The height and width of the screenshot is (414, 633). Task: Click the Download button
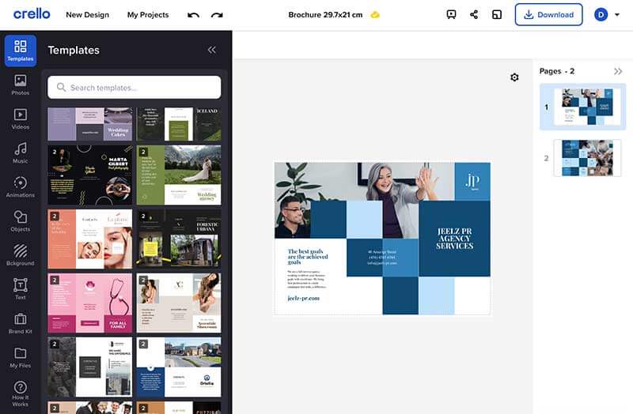(548, 15)
